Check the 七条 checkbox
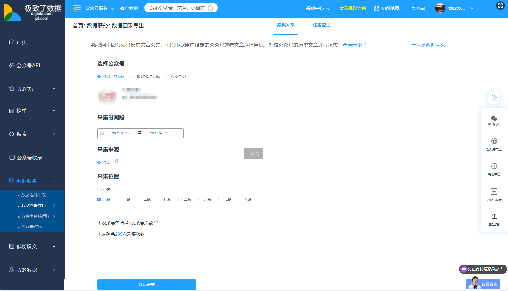Screen dimensions: 508x291 click(x=220, y=199)
